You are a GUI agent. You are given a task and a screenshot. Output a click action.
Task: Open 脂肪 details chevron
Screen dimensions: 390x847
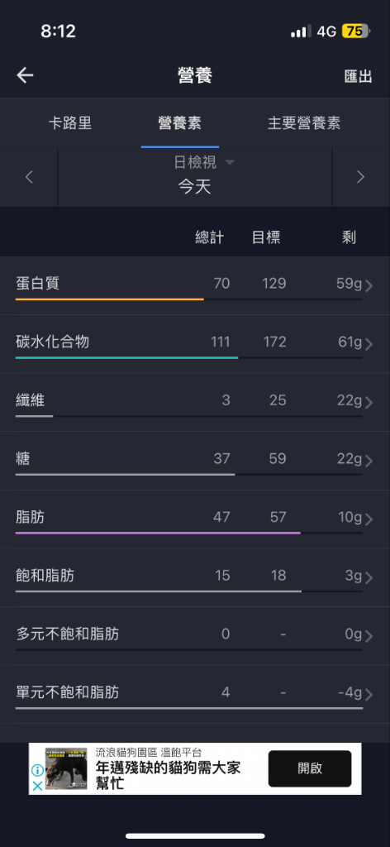[369, 519]
